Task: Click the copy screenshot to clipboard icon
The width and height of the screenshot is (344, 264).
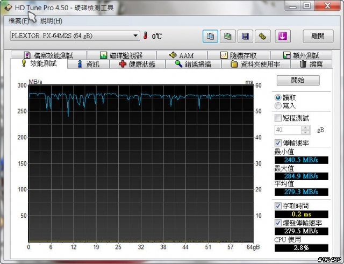Action: coord(228,36)
